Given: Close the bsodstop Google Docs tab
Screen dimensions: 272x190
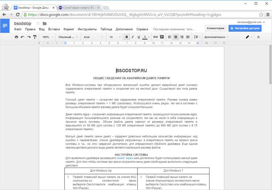Looking at the screenshot, I should tap(53, 8).
